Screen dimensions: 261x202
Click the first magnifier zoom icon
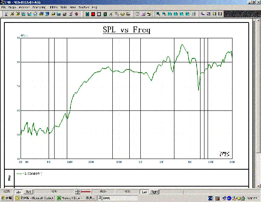pyautogui.click(x=158, y=14)
